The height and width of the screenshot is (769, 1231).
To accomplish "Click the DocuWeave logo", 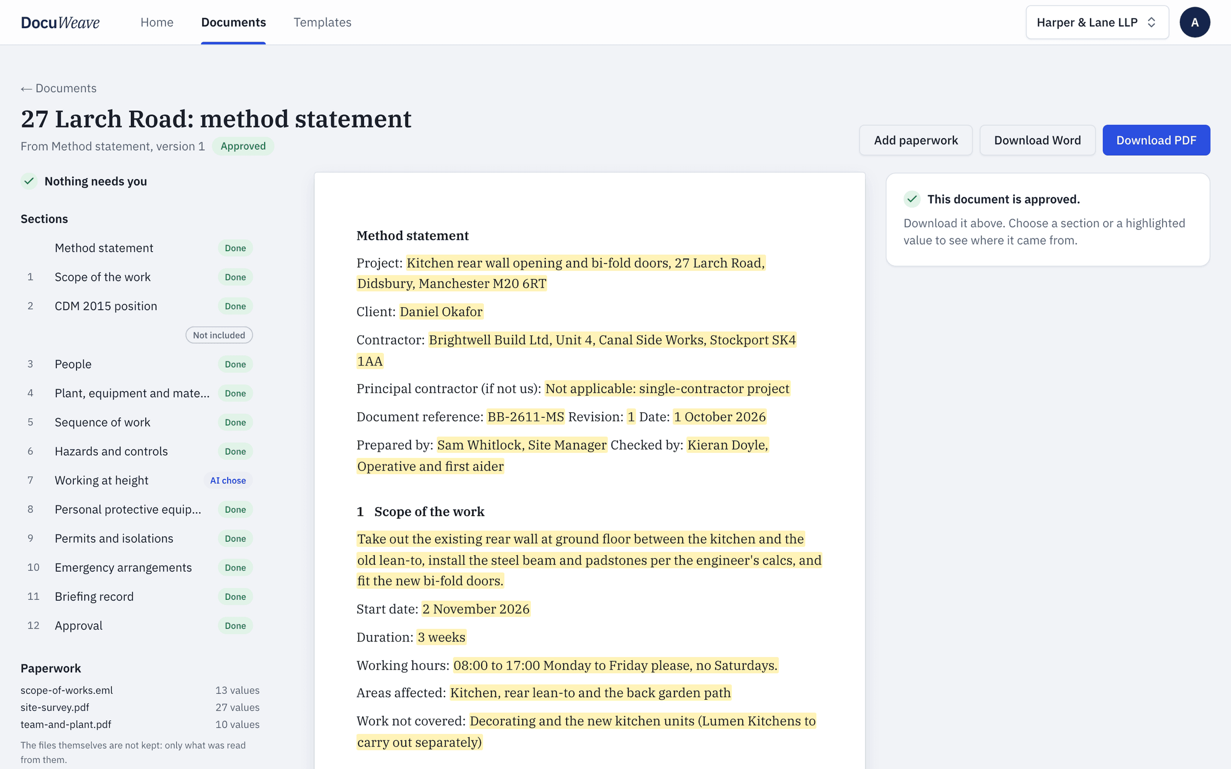I will [x=60, y=22].
